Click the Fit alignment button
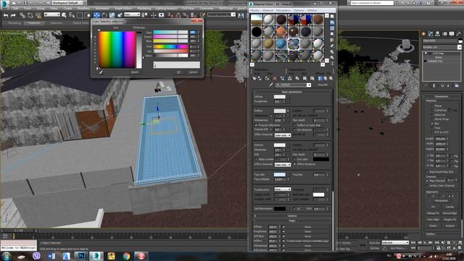 click(x=433, y=207)
